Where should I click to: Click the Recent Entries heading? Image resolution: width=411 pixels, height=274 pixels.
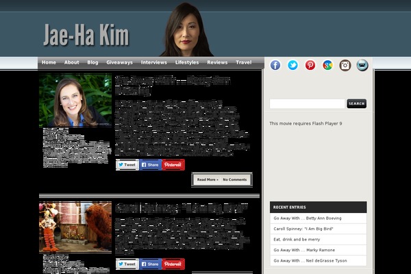pyautogui.click(x=289, y=207)
